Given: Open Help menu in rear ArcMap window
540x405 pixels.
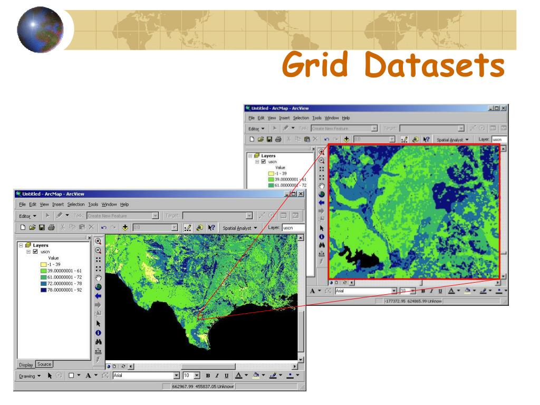Looking at the screenshot, I should pos(346,118).
